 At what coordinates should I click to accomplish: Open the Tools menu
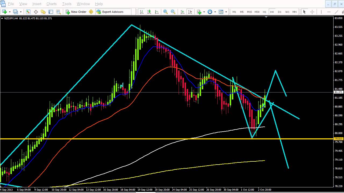pos(67,4)
